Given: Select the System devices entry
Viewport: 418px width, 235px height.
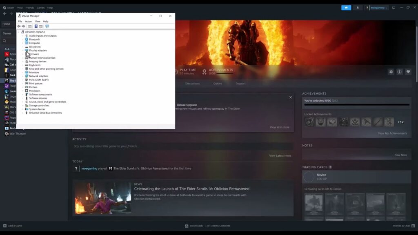Looking at the screenshot, I should pos(37,109).
